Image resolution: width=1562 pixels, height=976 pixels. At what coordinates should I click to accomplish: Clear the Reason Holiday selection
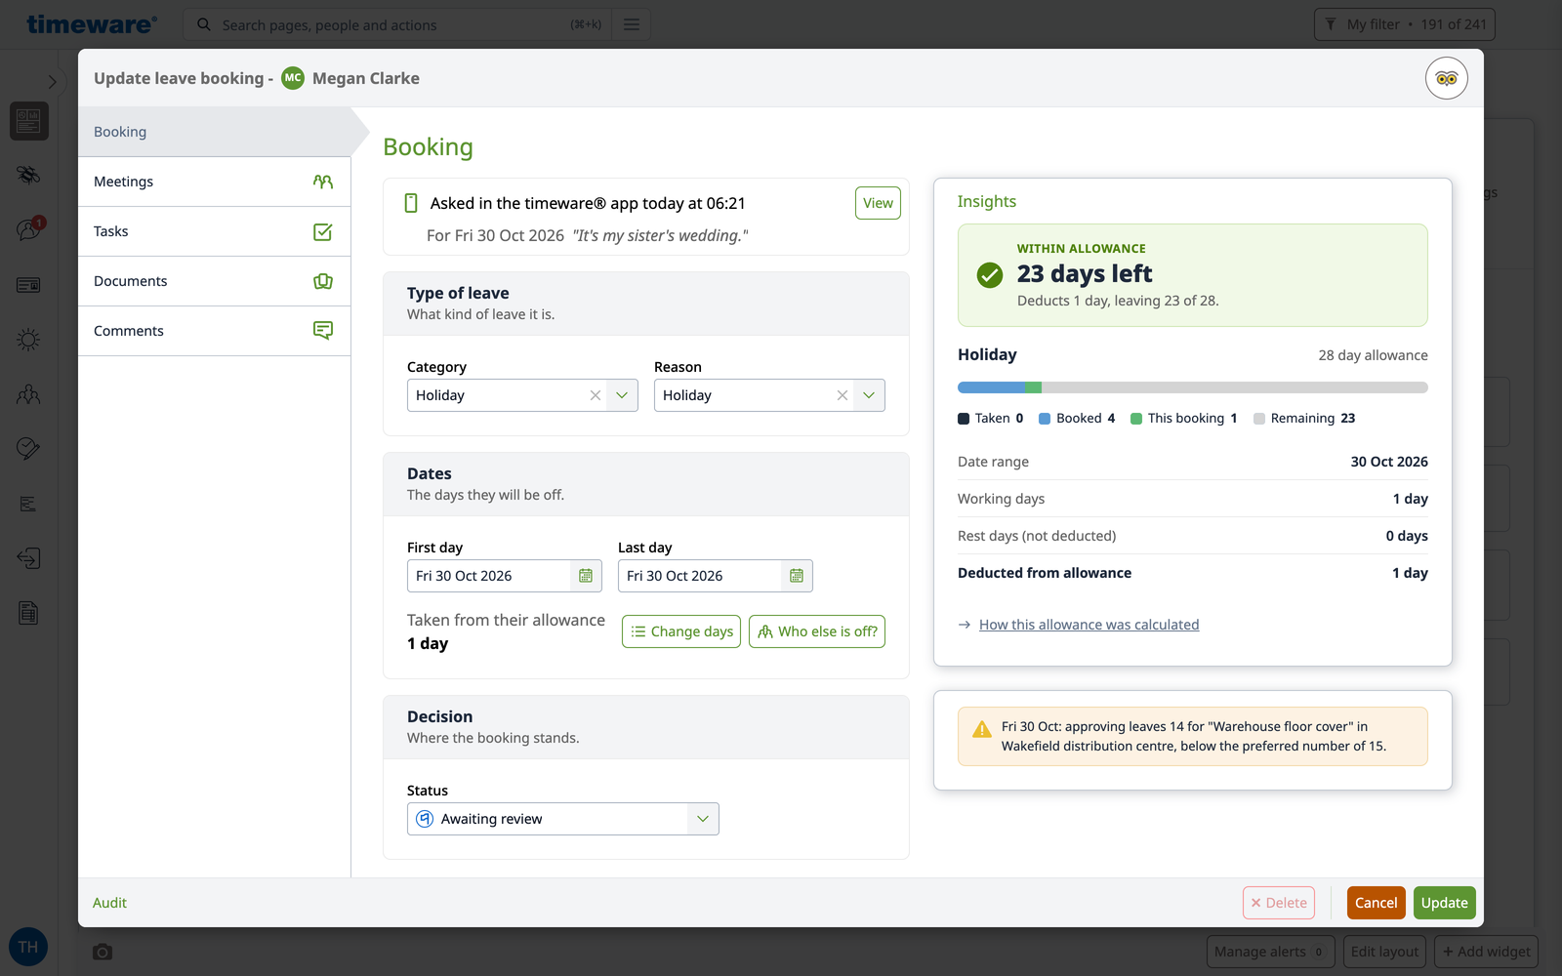(843, 395)
